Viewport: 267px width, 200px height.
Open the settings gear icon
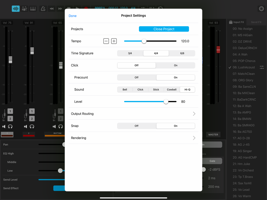261,9
